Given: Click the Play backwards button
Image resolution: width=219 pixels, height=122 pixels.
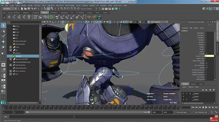Looking at the screenshot, I should click(203, 107).
